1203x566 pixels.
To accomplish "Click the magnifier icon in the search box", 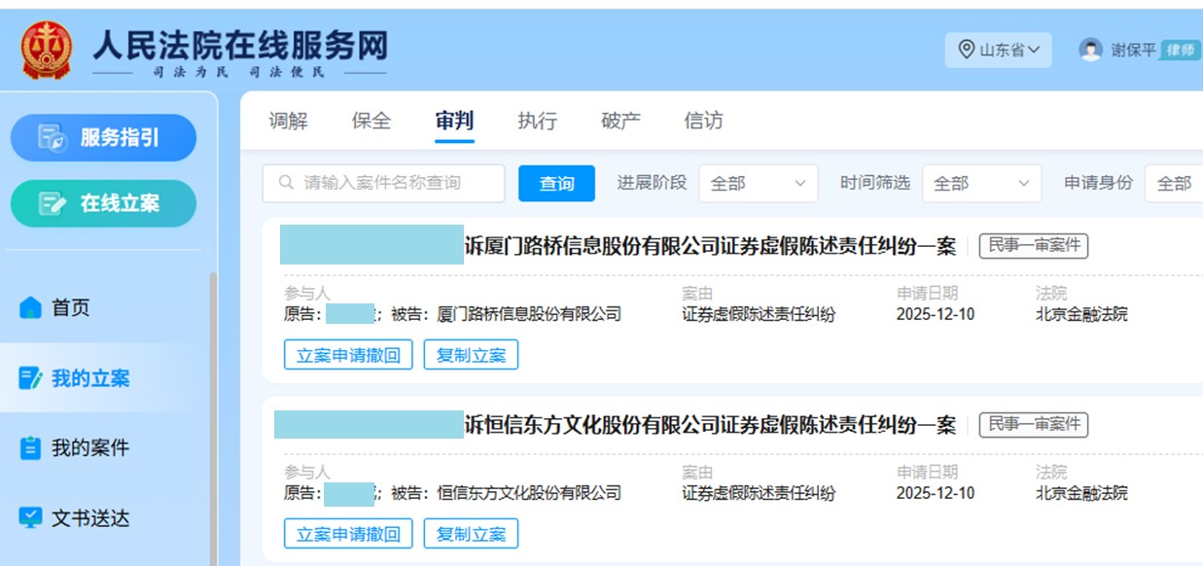I will click(x=286, y=183).
